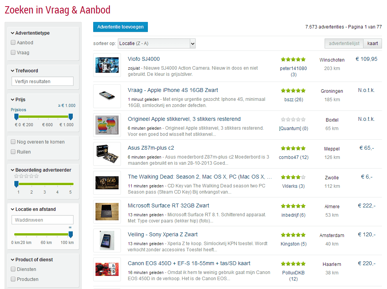View seller profile bszz (26)

293,100
